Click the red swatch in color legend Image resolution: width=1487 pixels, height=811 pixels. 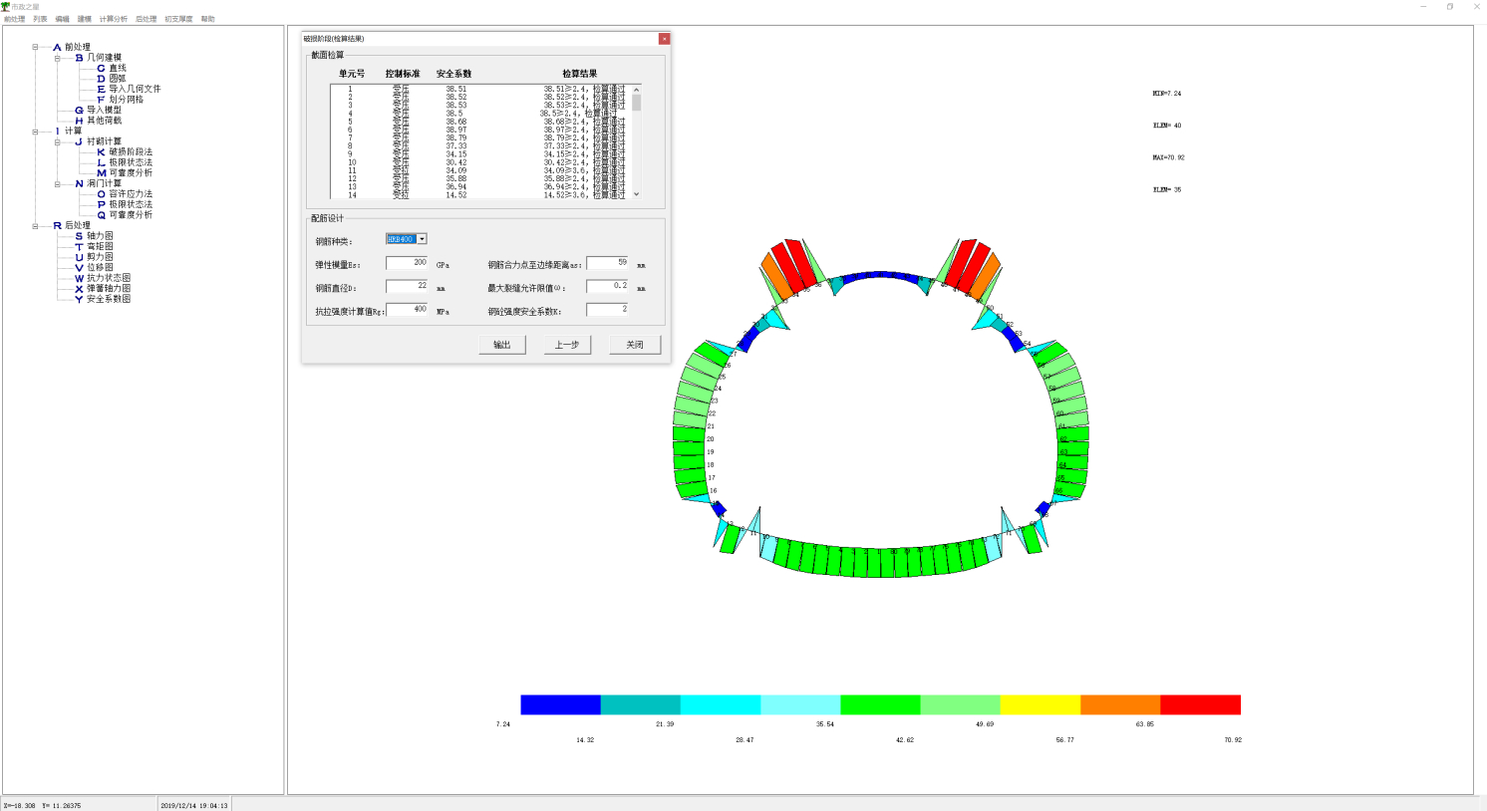pos(1200,705)
